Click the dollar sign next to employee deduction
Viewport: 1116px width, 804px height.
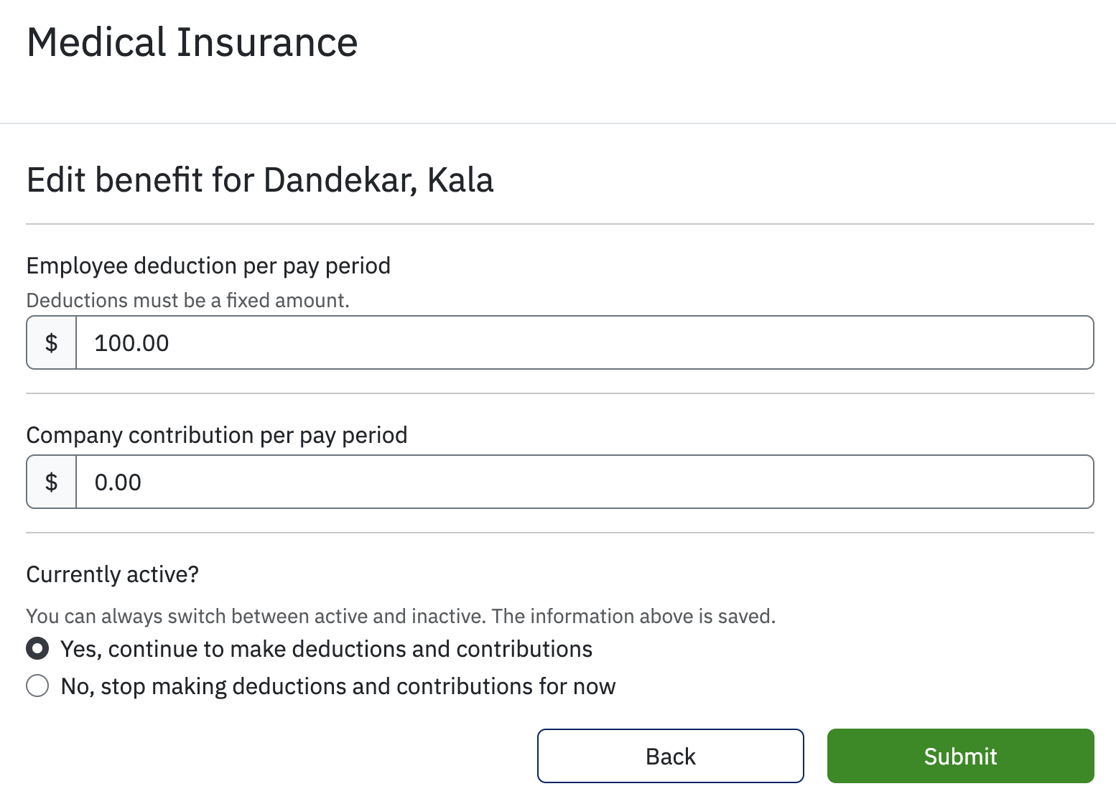coord(50,342)
